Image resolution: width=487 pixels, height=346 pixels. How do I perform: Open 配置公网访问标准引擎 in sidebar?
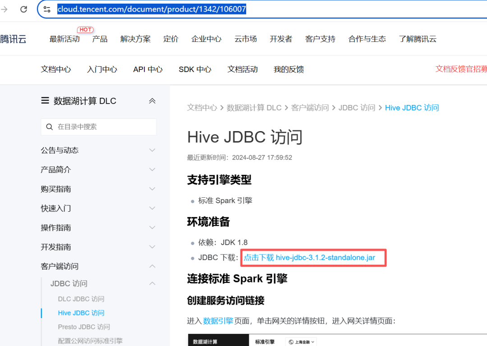90,341
